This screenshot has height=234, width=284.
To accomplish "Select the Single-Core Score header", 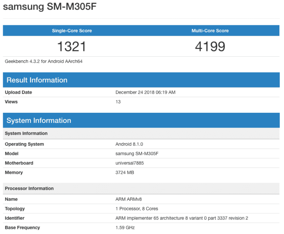I will [x=72, y=31].
